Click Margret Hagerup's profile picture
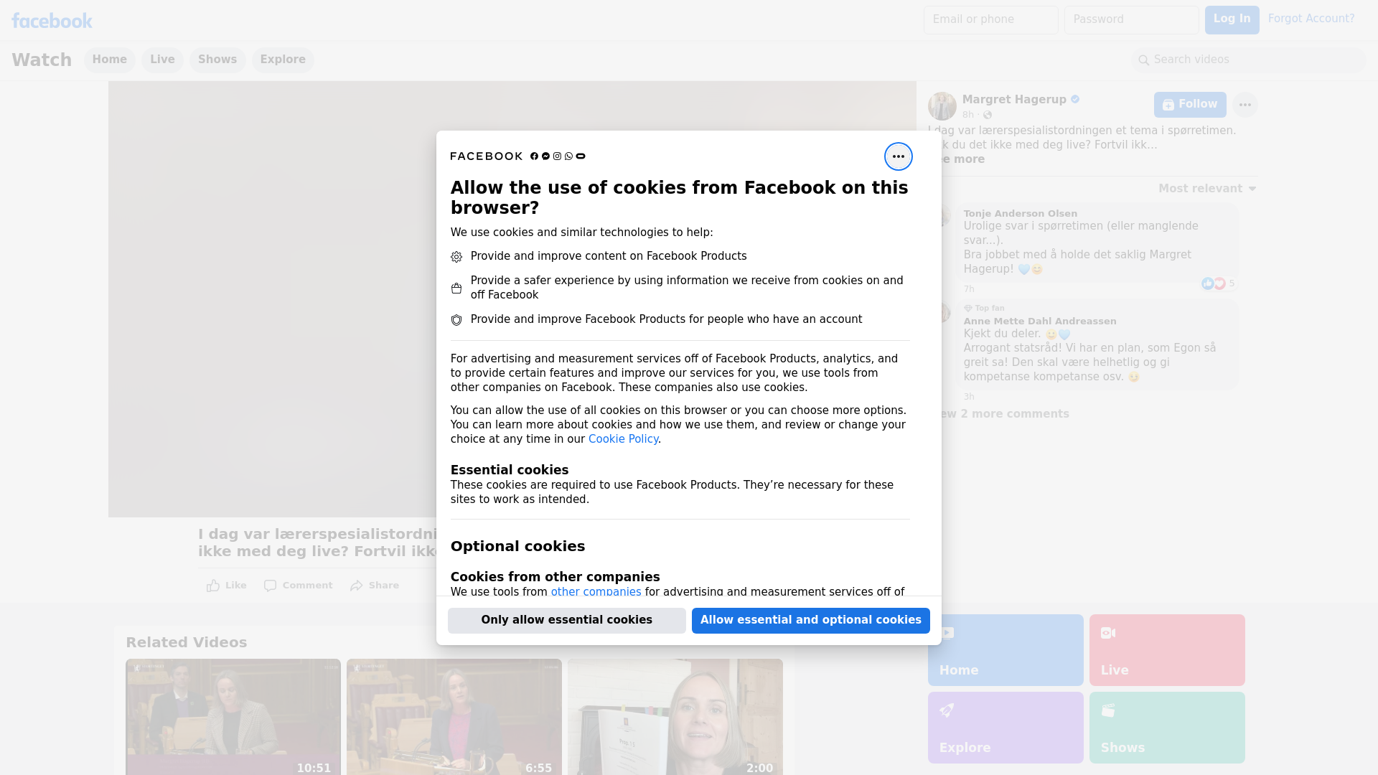1378x775 pixels. coord(942,106)
